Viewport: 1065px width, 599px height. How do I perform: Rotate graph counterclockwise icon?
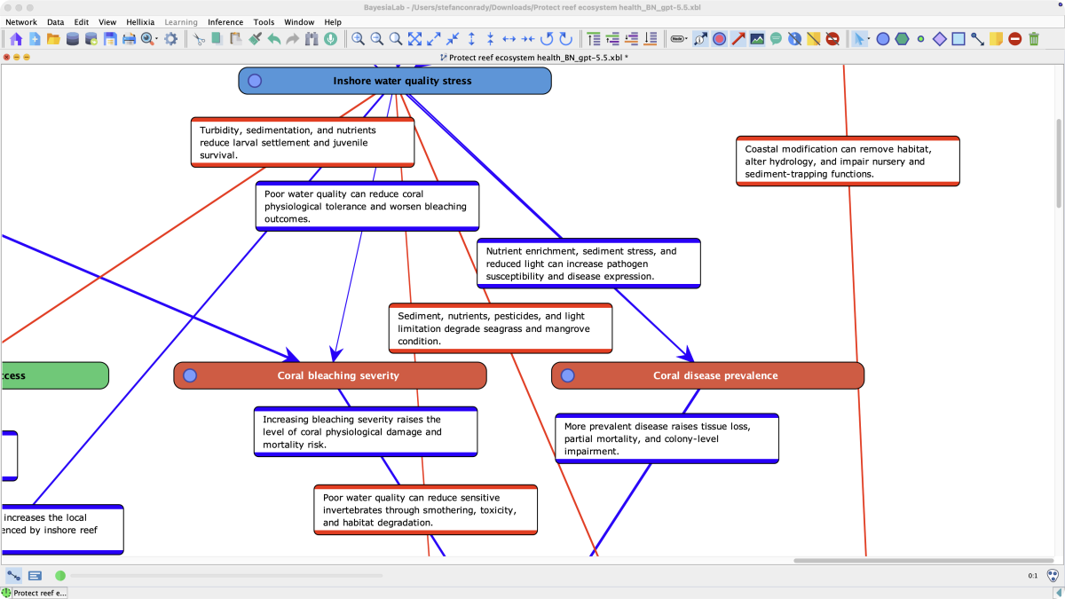[x=547, y=39]
